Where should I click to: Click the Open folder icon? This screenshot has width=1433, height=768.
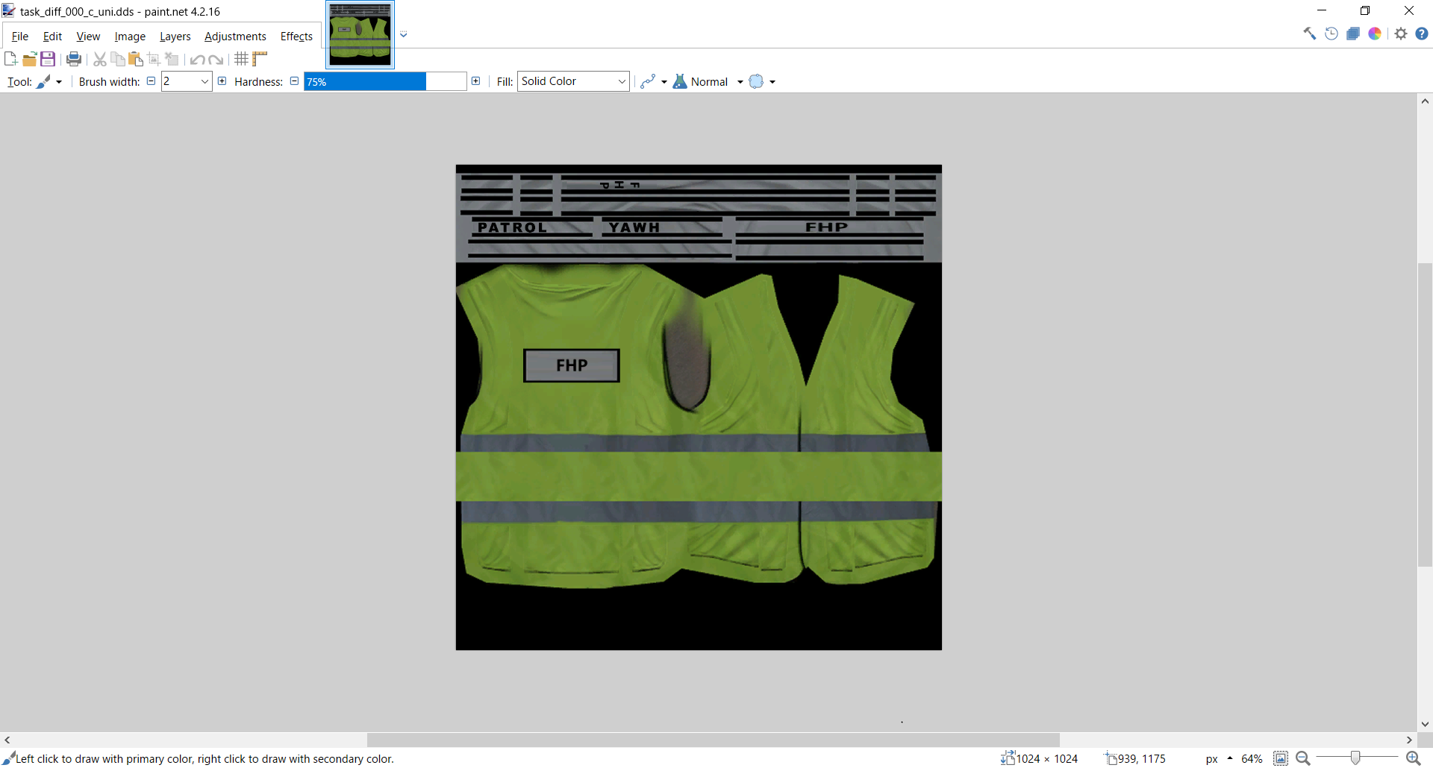pyautogui.click(x=29, y=59)
